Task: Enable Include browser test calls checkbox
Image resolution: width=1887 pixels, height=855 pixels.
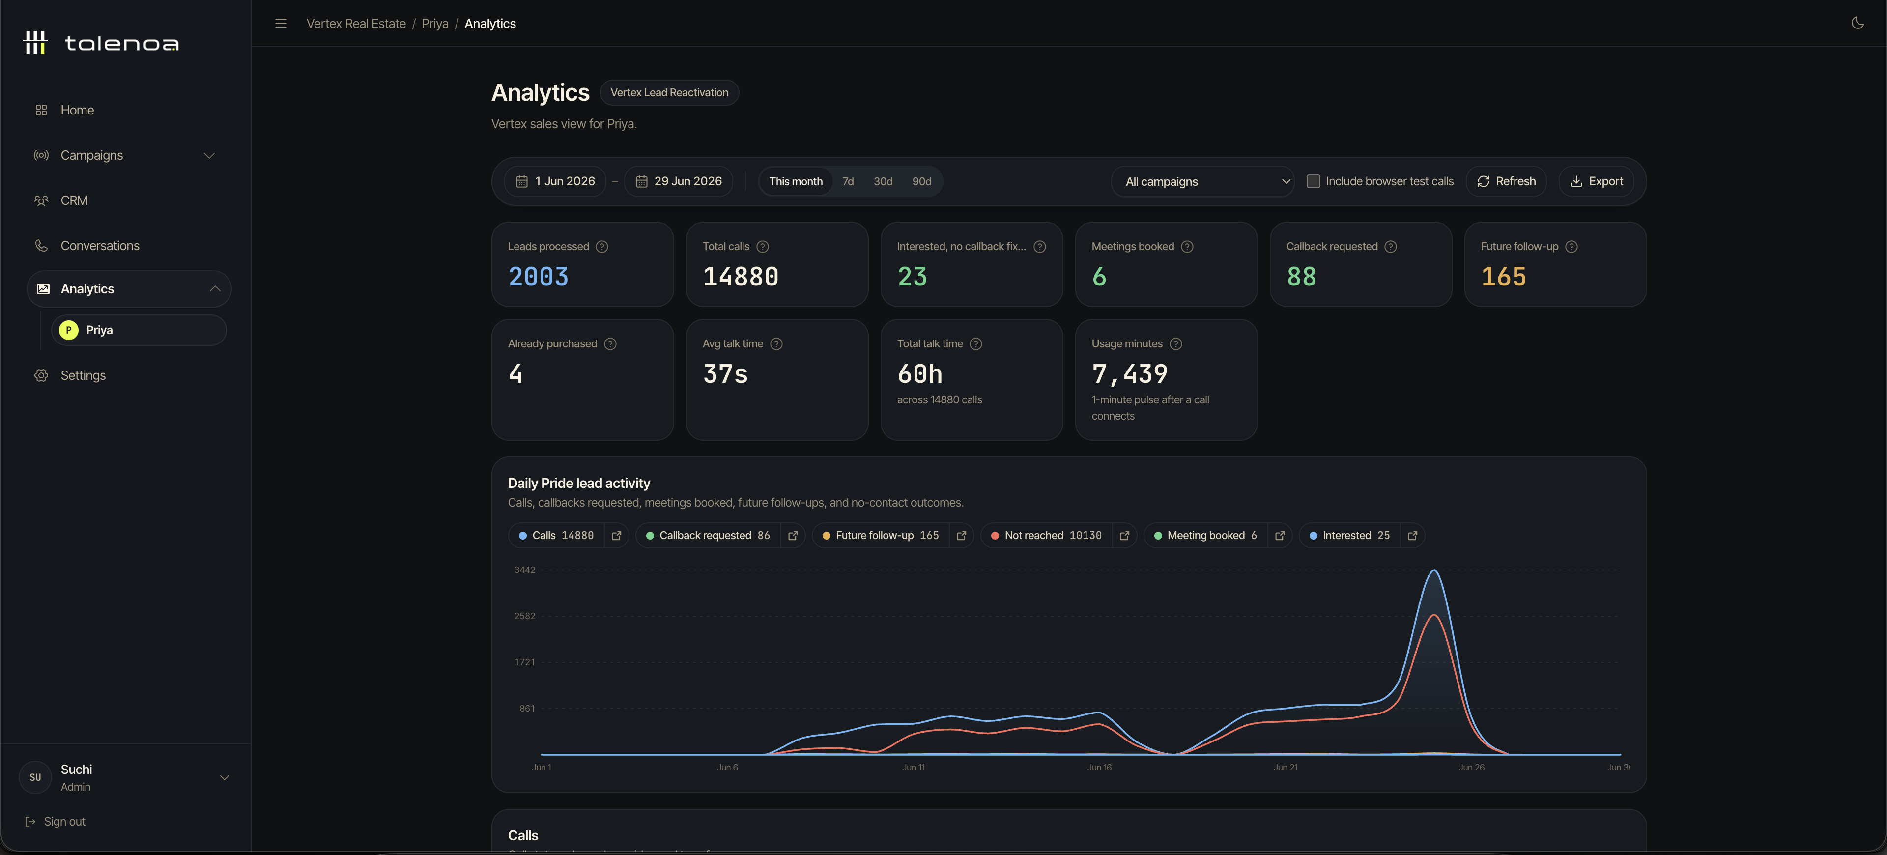Action: pos(1313,181)
